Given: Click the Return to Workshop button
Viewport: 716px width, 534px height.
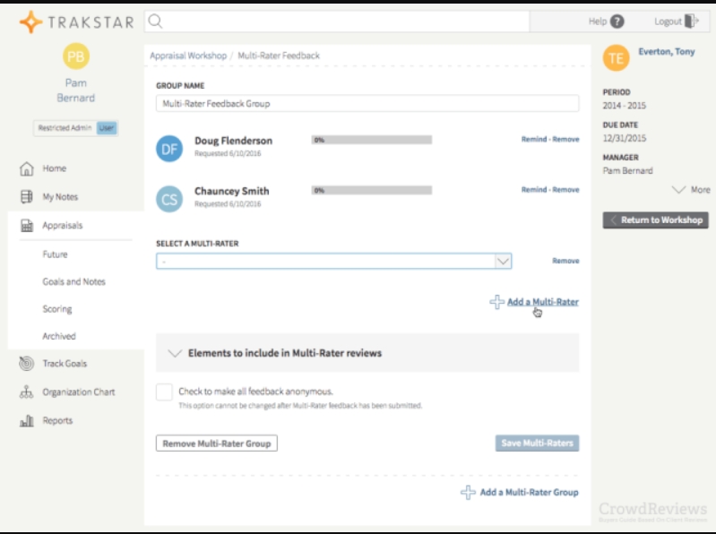Looking at the screenshot, I should [656, 220].
